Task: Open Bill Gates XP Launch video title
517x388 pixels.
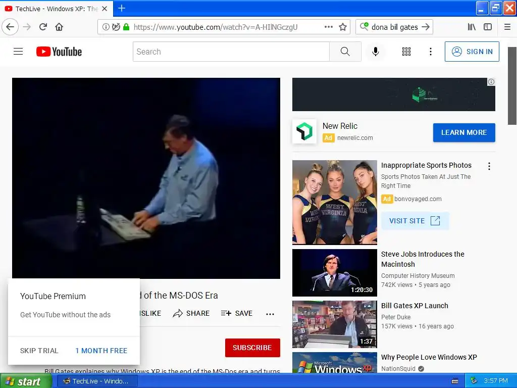Action: pyautogui.click(x=415, y=306)
